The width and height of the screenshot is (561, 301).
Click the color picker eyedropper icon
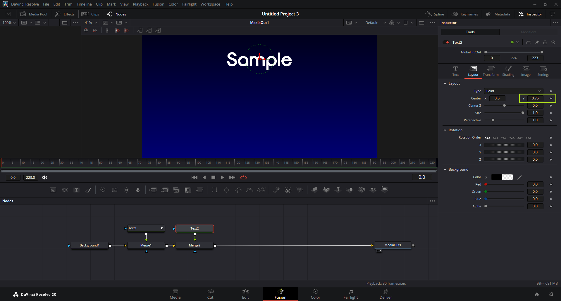tap(520, 177)
